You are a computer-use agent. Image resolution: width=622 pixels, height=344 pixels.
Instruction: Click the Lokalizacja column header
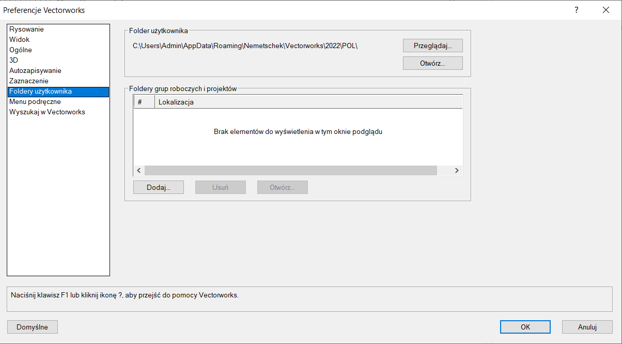point(308,102)
